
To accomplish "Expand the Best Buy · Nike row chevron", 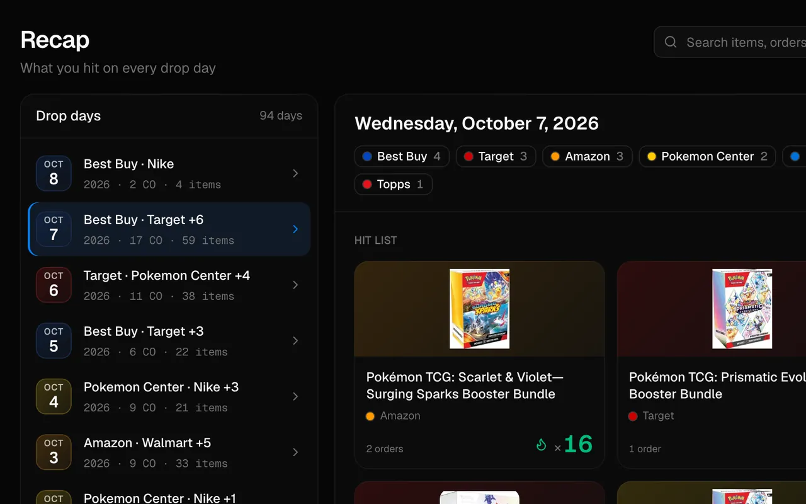I will point(295,173).
